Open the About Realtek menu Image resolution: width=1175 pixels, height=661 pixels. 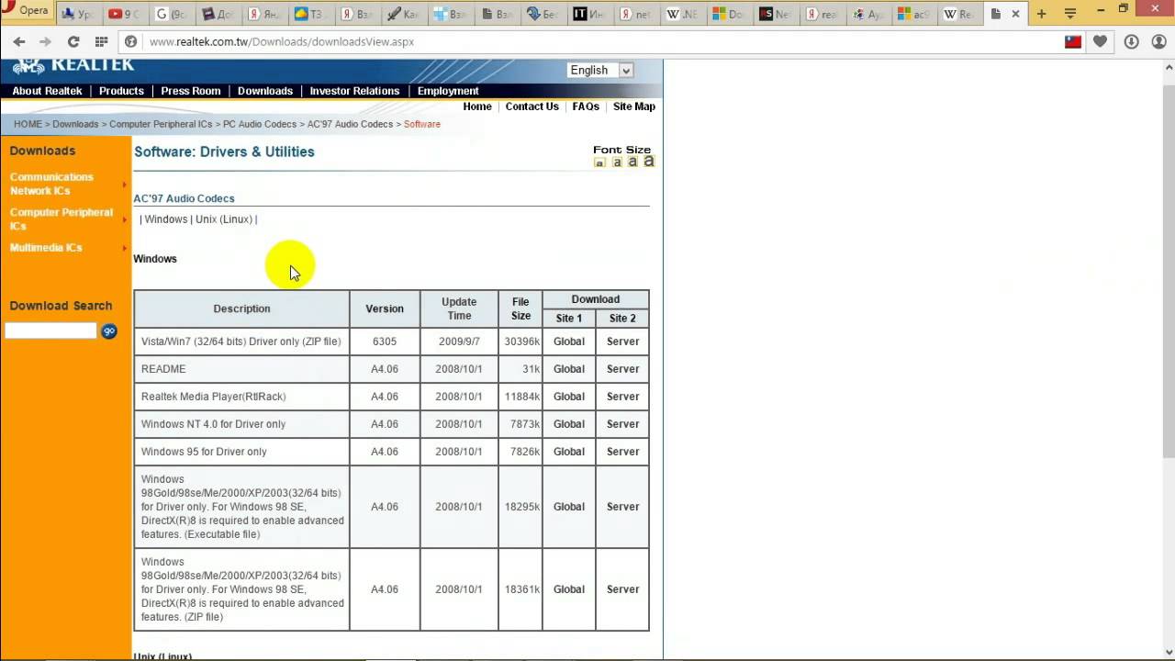click(47, 91)
